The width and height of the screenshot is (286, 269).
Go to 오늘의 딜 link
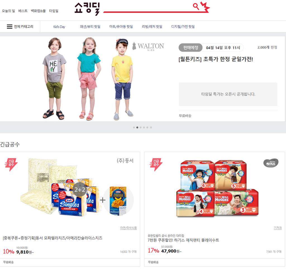(x=8, y=11)
